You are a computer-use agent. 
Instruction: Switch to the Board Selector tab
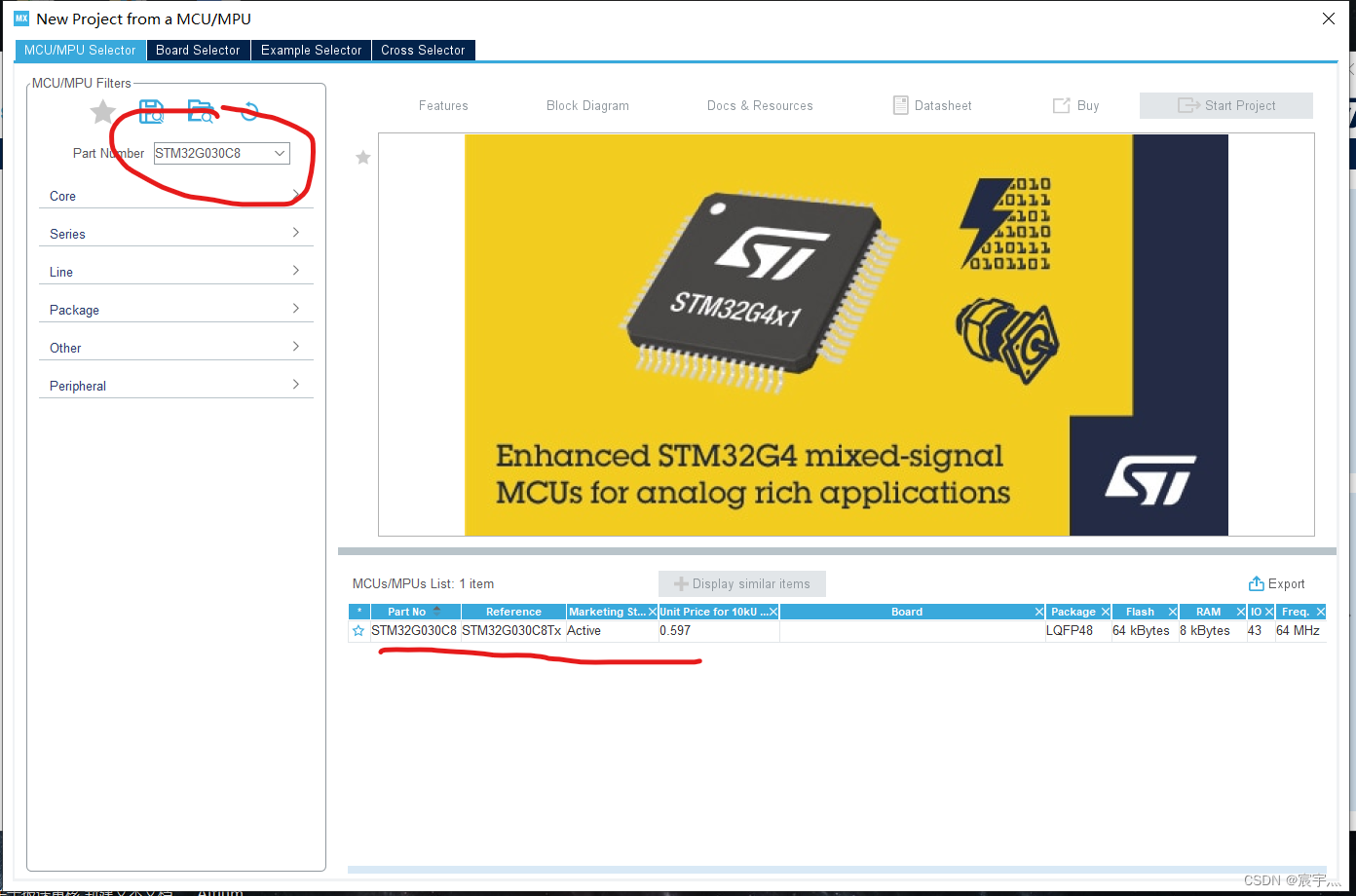click(x=198, y=50)
